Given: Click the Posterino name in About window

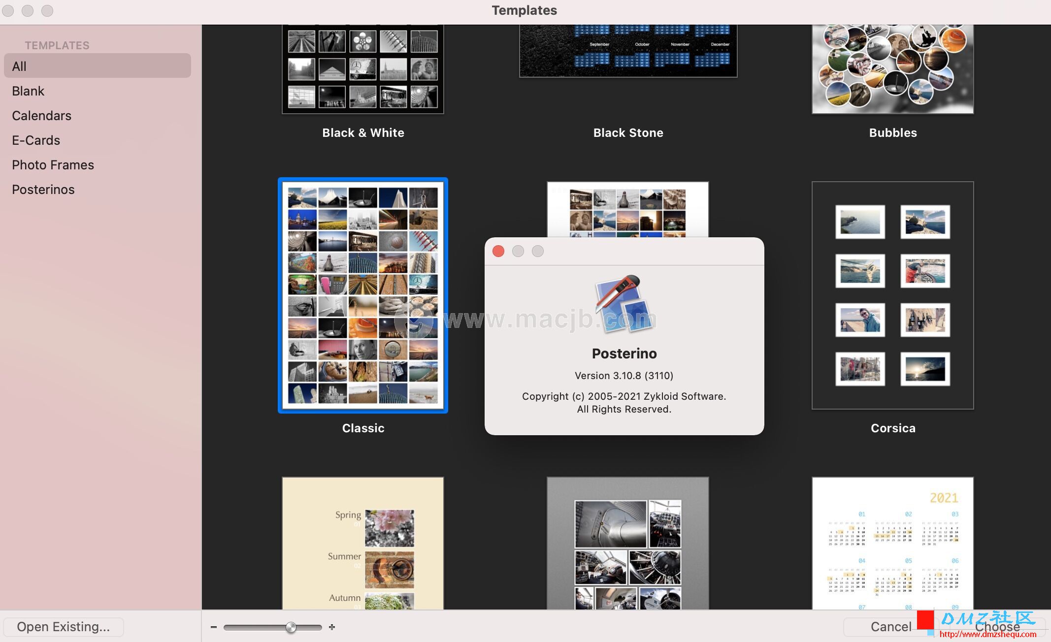Looking at the screenshot, I should point(624,353).
